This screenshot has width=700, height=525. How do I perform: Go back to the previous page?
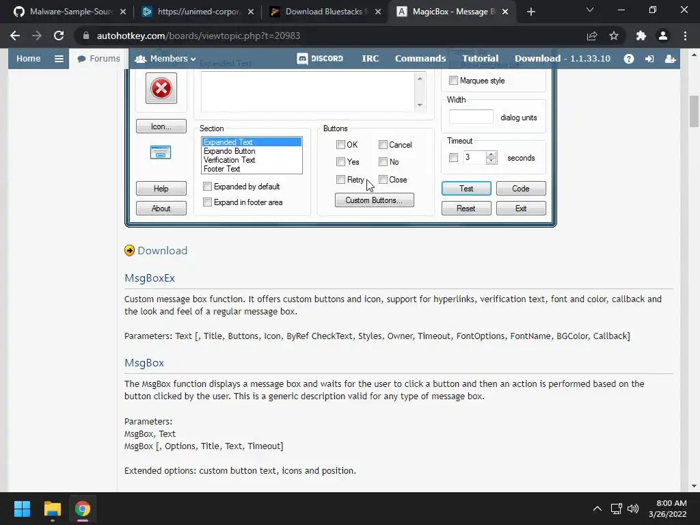click(15, 36)
